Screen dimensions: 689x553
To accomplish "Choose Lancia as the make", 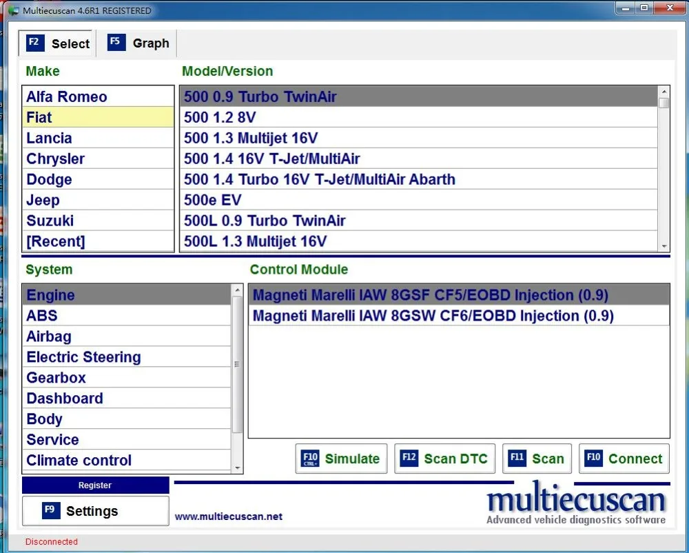I will click(x=98, y=138).
